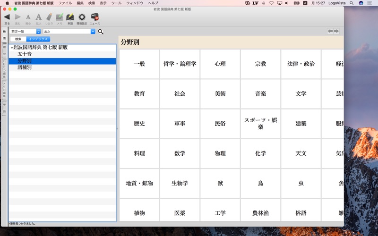The width and height of the screenshot is (378, 236).
Task: Open the 美術 category cell
Action: (220, 93)
